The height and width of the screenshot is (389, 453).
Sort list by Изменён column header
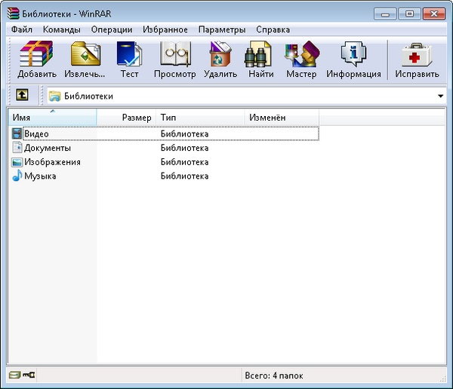(x=282, y=117)
